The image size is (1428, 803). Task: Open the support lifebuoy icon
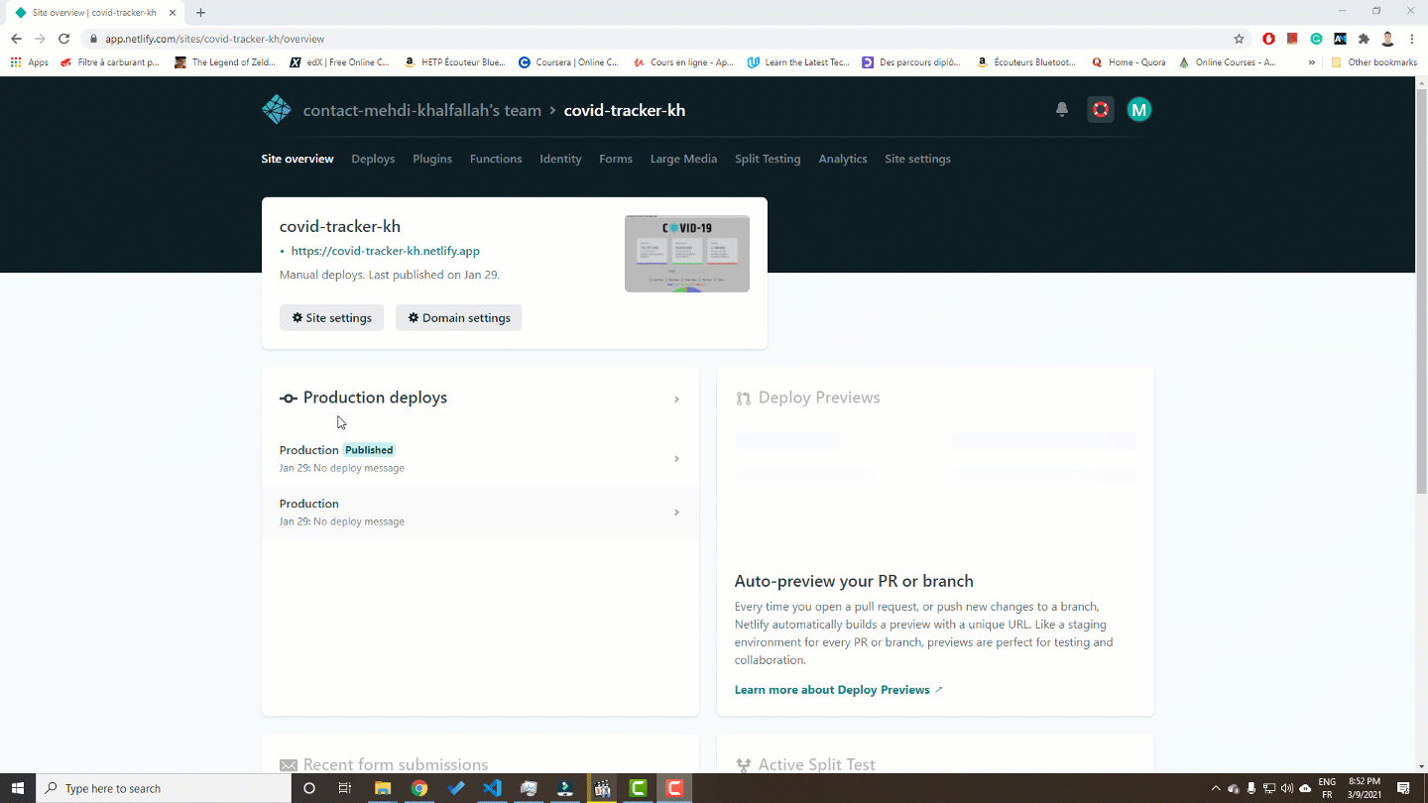[1100, 110]
